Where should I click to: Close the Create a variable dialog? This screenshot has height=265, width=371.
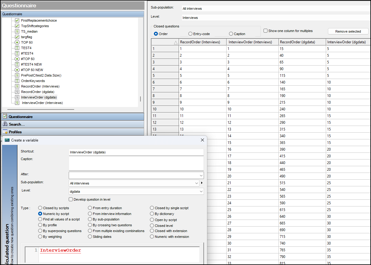click(202, 140)
